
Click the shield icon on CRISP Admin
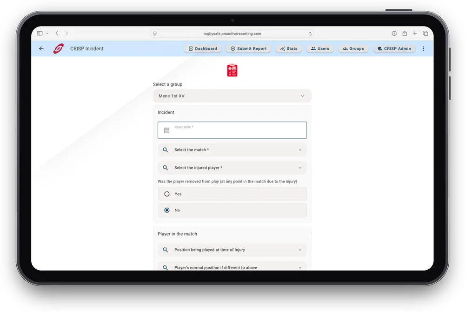[379, 49]
